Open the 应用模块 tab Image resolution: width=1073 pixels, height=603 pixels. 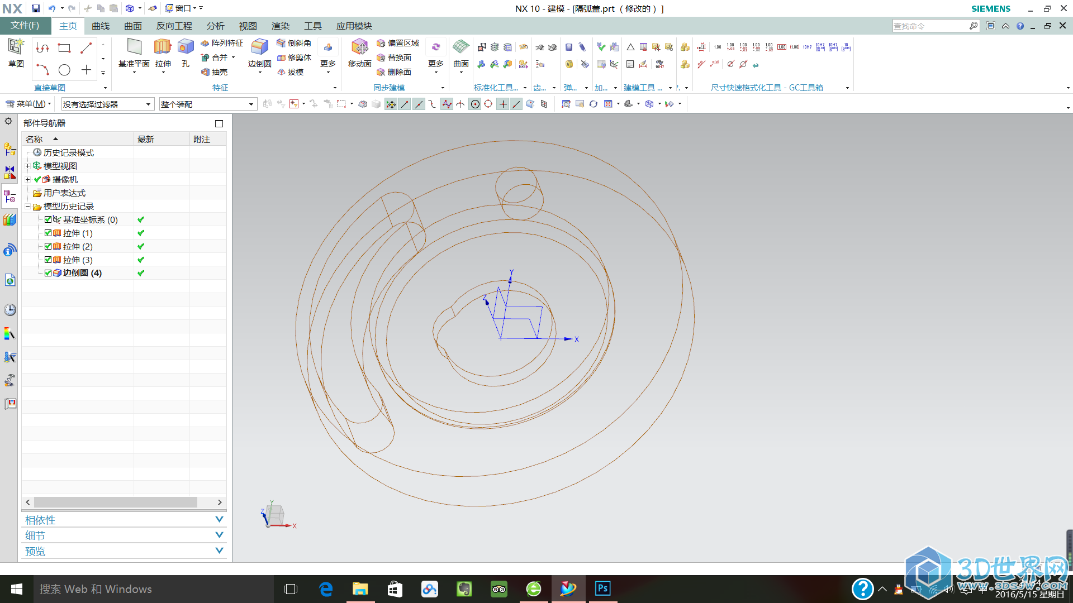point(354,26)
